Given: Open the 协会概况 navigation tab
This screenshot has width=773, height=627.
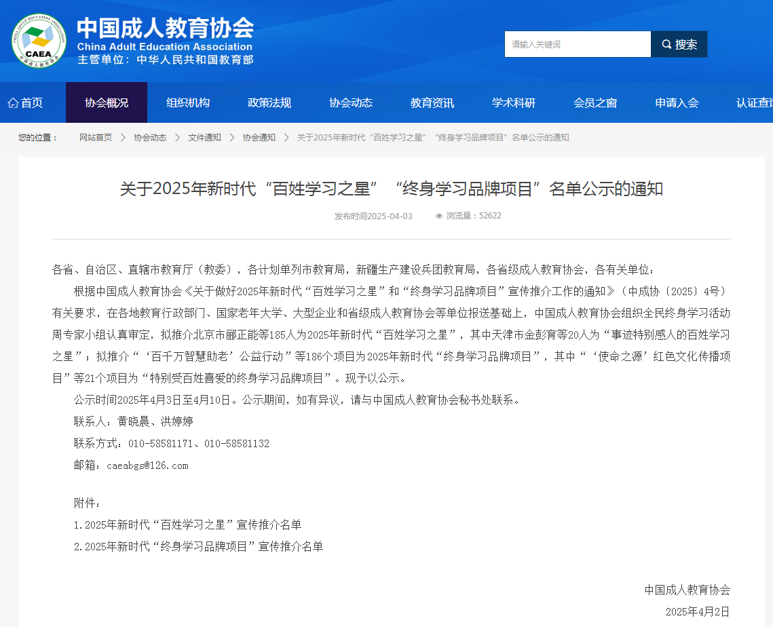Looking at the screenshot, I should [x=107, y=102].
